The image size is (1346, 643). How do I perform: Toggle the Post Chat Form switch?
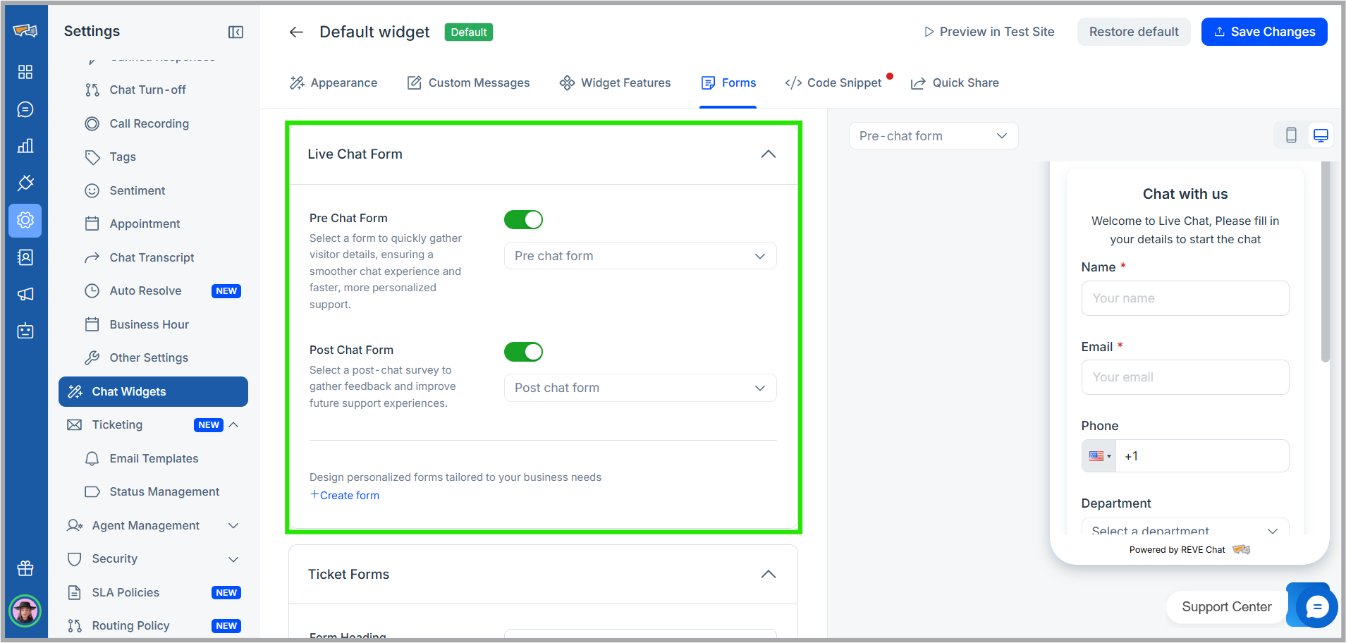pyautogui.click(x=523, y=352)
